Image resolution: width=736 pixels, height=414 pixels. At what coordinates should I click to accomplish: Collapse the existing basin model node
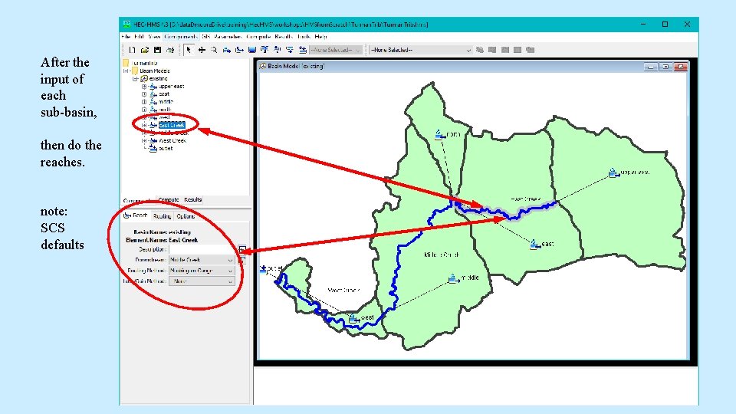point(135,78)
